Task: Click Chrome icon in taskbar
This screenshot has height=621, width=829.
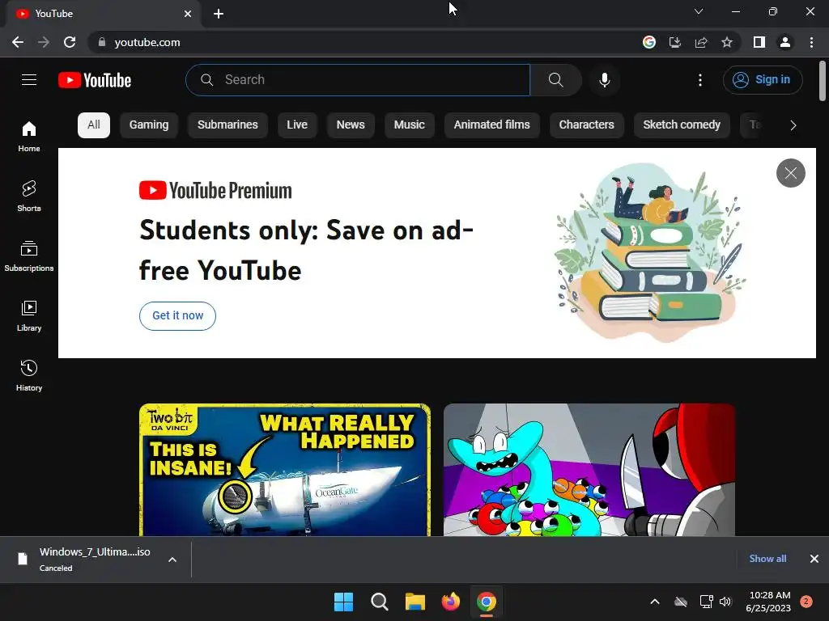Action: pyautogui.click(x=487, y=602)
